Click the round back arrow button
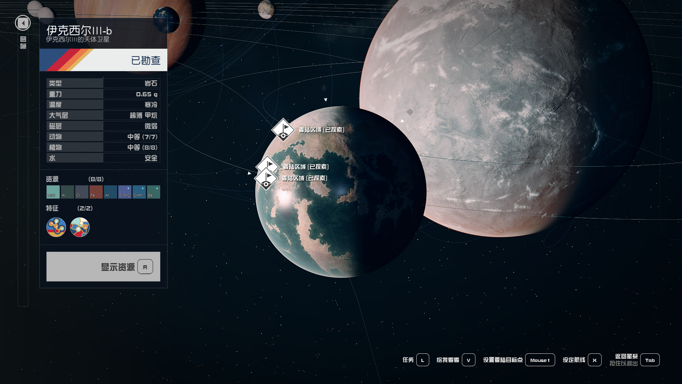Screen dimensions: 682x384 click(23, 23)
